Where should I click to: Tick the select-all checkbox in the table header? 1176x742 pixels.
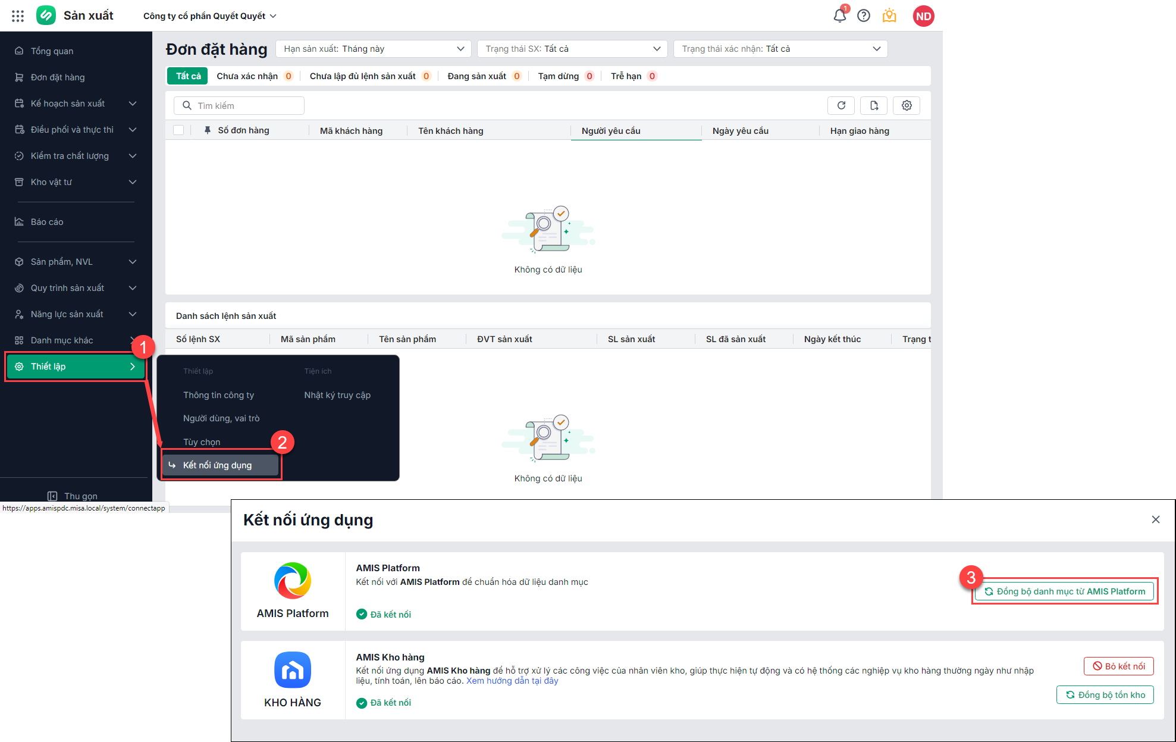pos(178,130)
